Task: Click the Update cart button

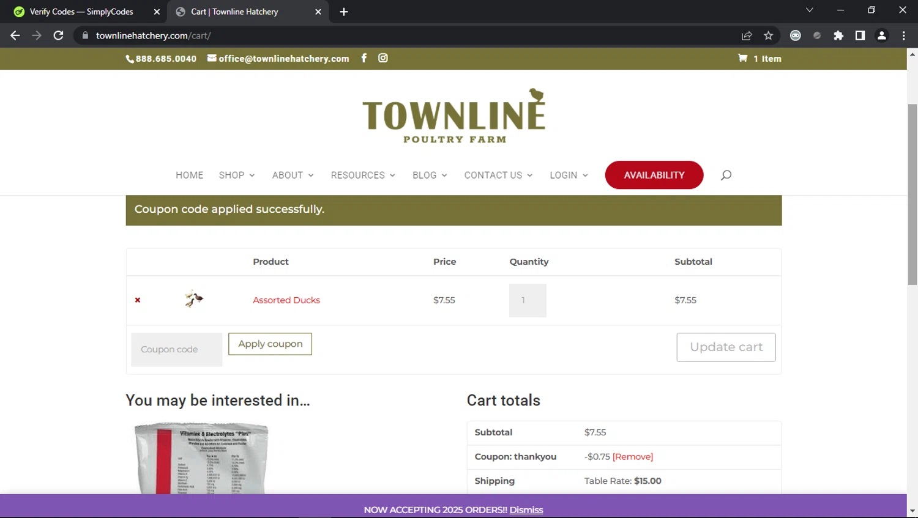Action: 726,347
